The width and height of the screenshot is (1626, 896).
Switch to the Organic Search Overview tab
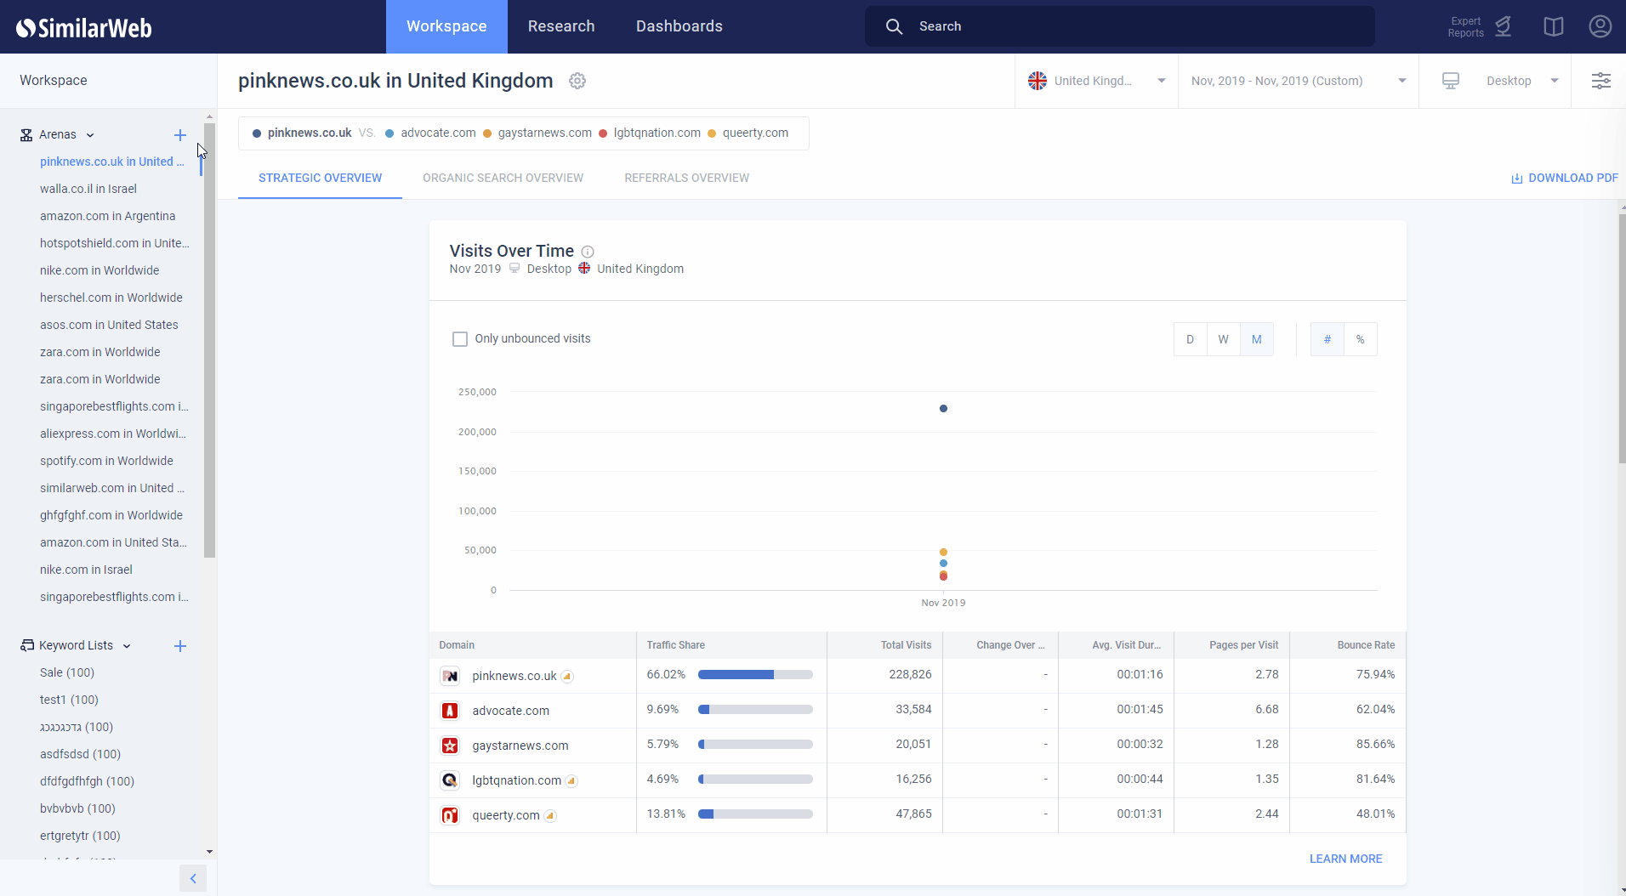tap(502, 178)
